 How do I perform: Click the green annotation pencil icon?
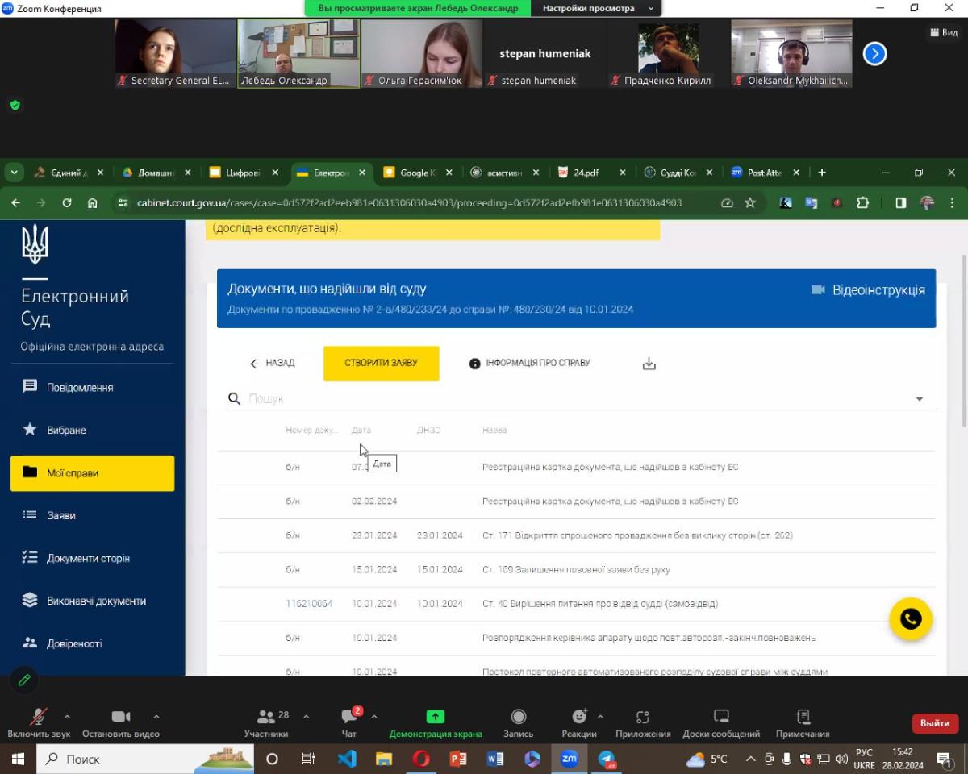(24, 680)
